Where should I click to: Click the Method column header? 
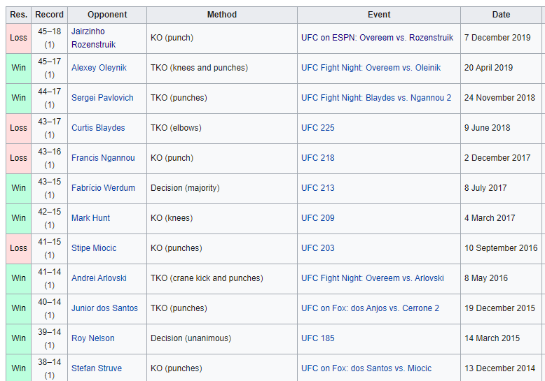click(x=222, y=15)
